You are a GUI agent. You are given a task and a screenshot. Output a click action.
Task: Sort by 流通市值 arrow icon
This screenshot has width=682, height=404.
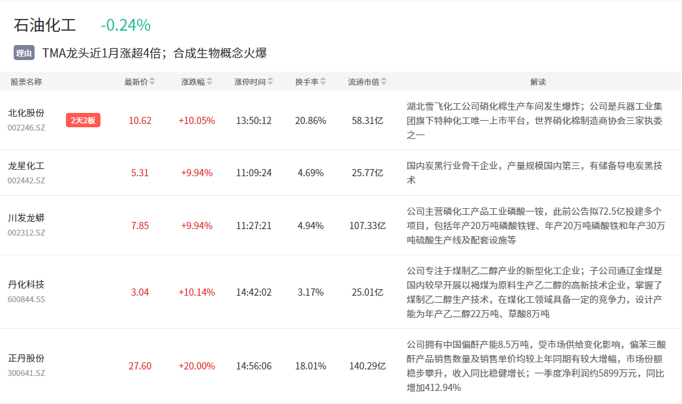tap(384, 82)
